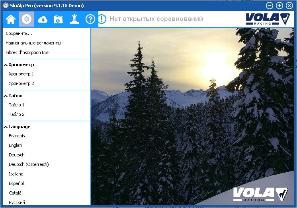Open Национальные регламенты
The image size is (297, 208).
tap(33, 43)
